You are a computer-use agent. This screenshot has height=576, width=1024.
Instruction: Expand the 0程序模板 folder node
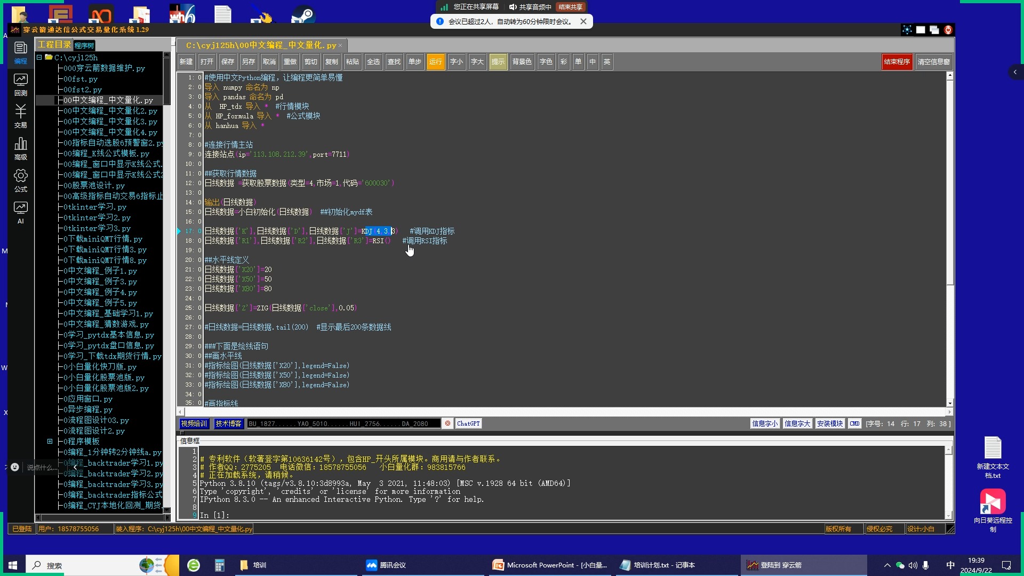pyautogui.click(x=50, y=441)
